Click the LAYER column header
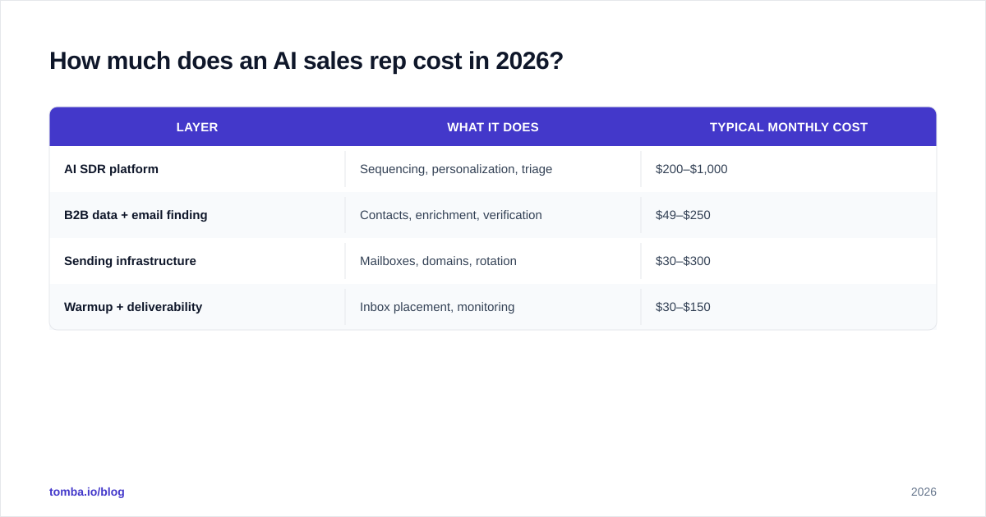 point(197,127)
